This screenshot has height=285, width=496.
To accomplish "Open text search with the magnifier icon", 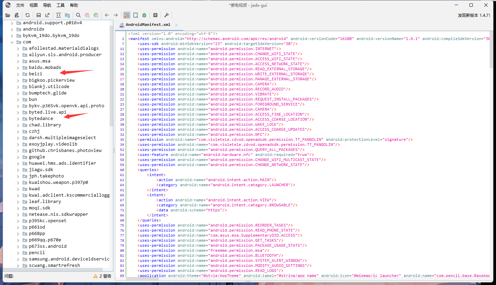I will 78,15.
